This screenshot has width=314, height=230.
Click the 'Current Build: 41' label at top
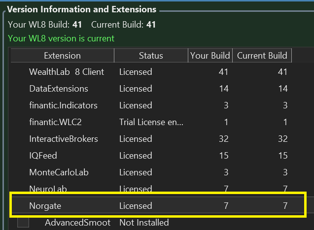tap(123, 25)
